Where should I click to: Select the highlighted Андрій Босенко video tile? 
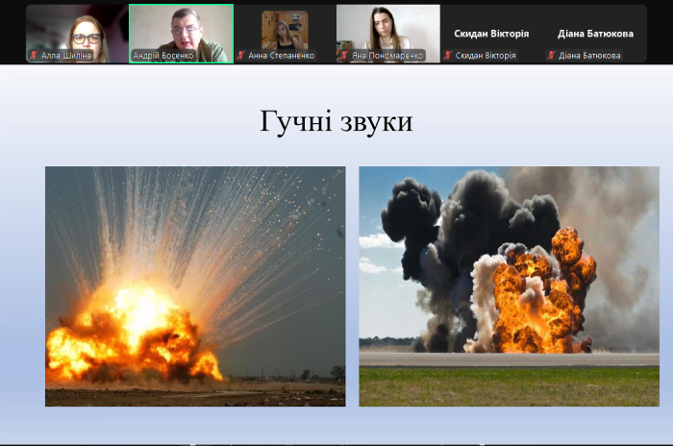(x=181, y=29)
